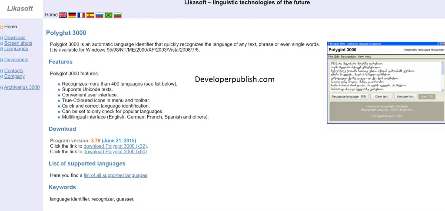Click 'Can be set to only check' item
The height and width of the screenshot is (211, 445).
(113, 112)
